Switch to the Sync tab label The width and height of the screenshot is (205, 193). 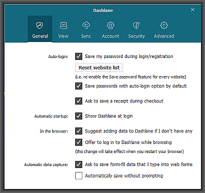86,36
